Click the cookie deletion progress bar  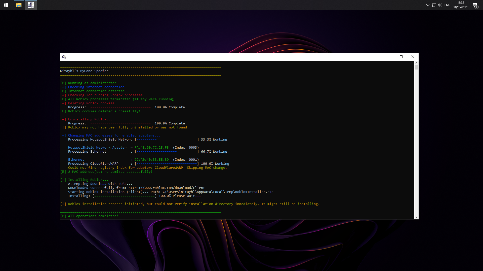120,107
